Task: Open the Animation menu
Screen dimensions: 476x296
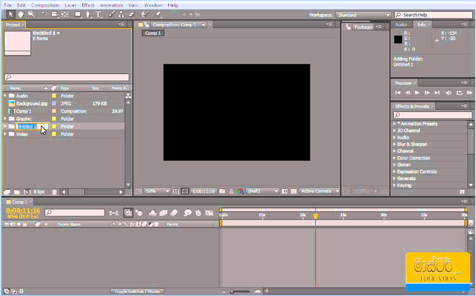Action: (x=111, y=5)
